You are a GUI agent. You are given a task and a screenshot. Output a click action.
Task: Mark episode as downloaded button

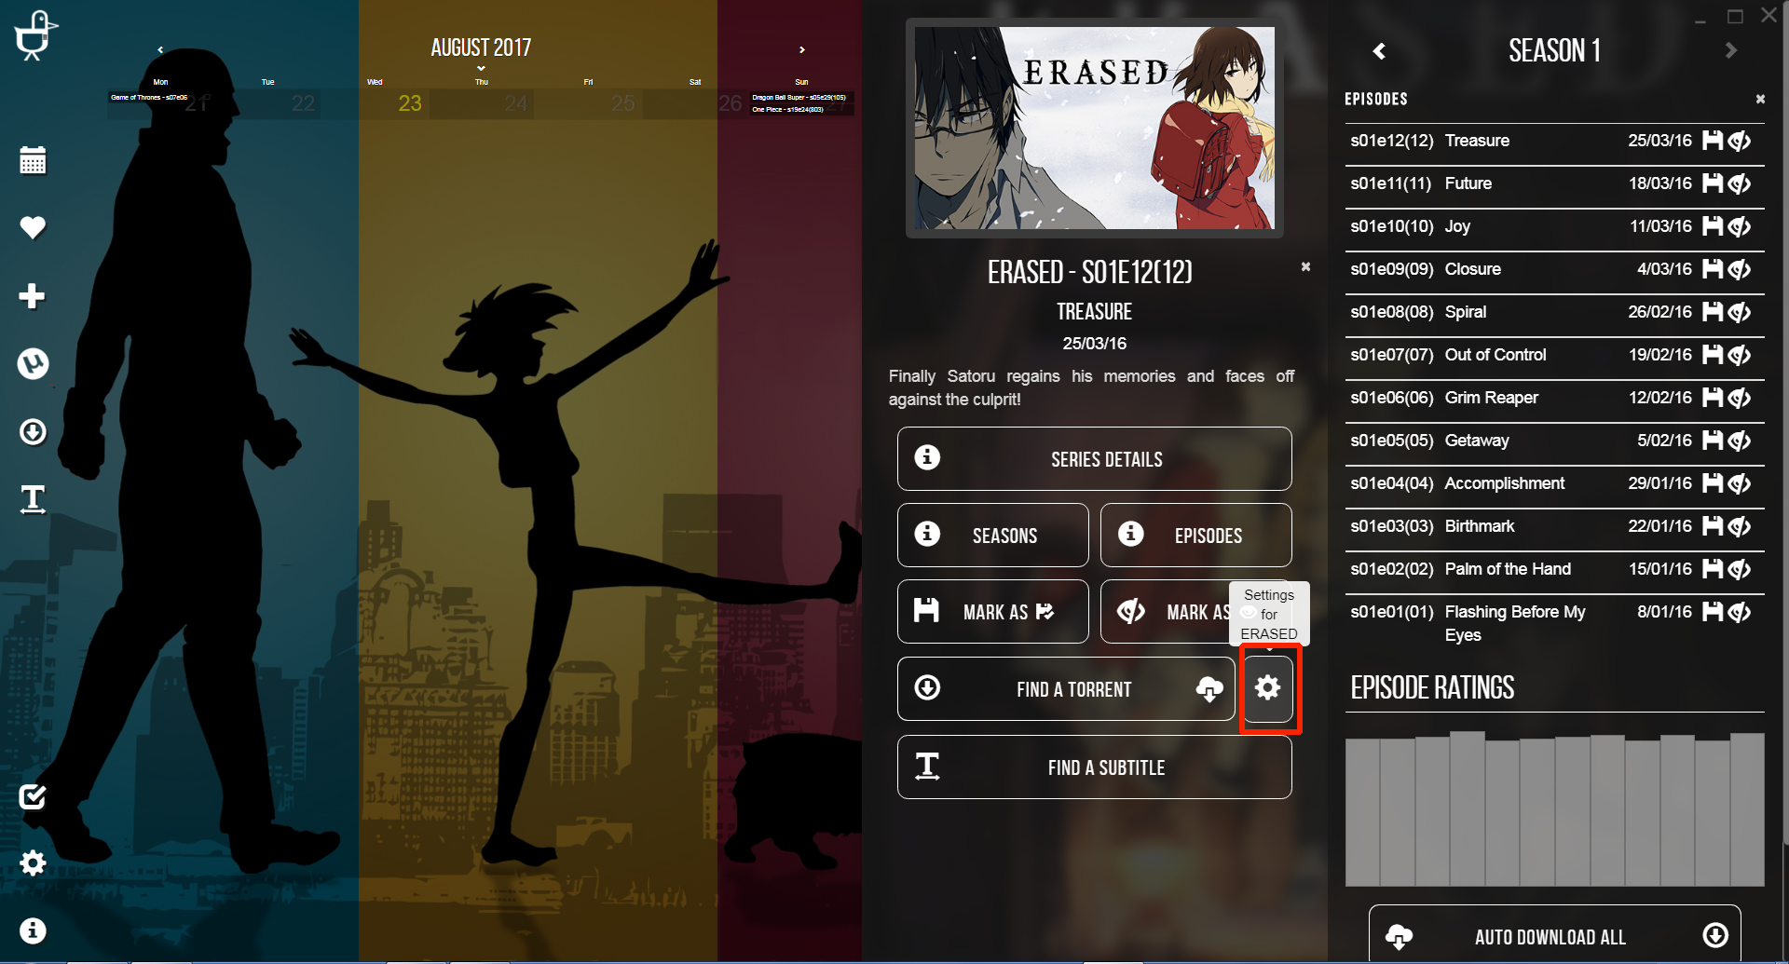(x=992, y=612)
